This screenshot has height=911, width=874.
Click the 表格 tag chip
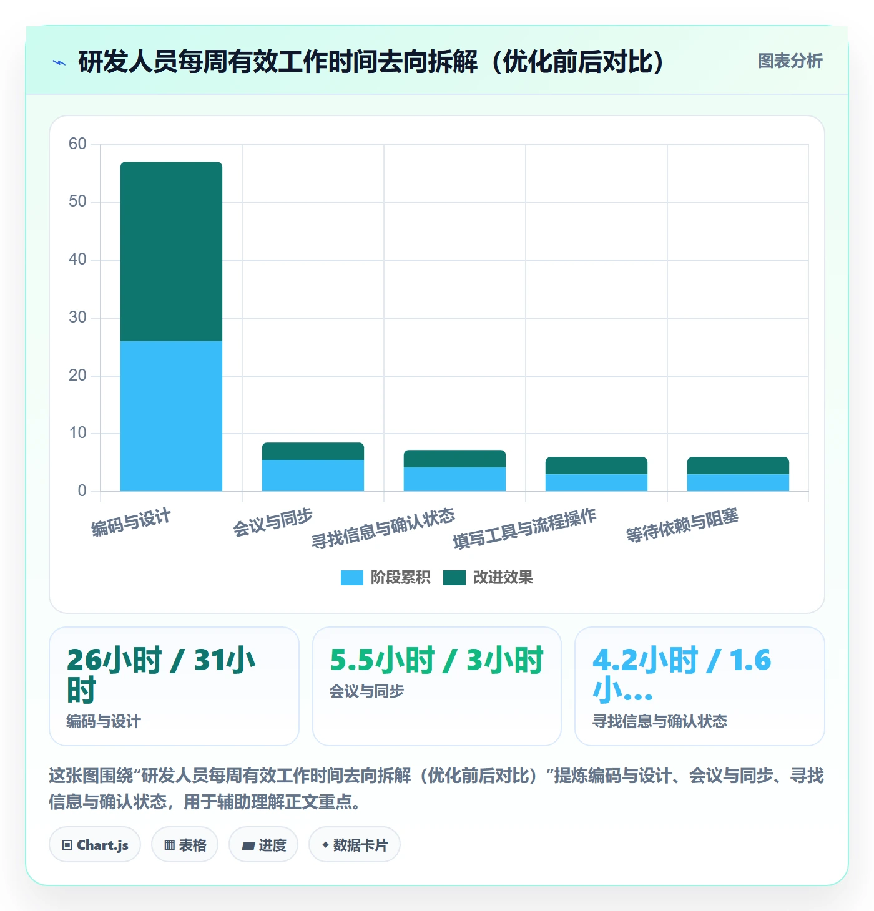point(185,845)
